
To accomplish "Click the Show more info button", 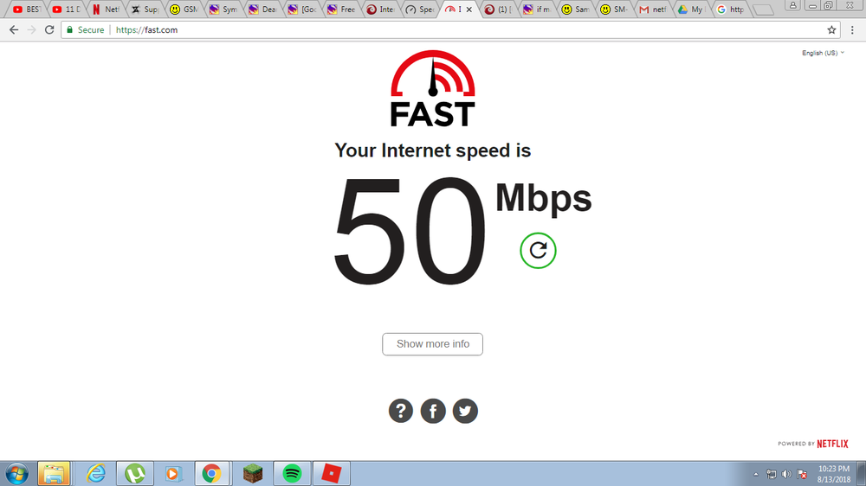I will point(432,344).
